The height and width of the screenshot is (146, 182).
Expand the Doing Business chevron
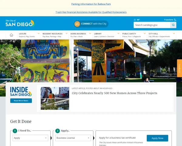[x=90, y=34]
